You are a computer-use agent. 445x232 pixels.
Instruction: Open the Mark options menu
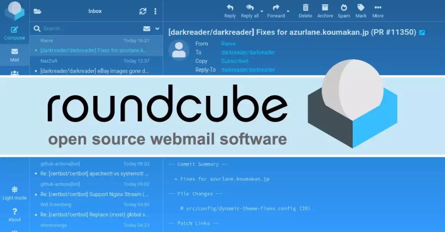coord(361,8)
